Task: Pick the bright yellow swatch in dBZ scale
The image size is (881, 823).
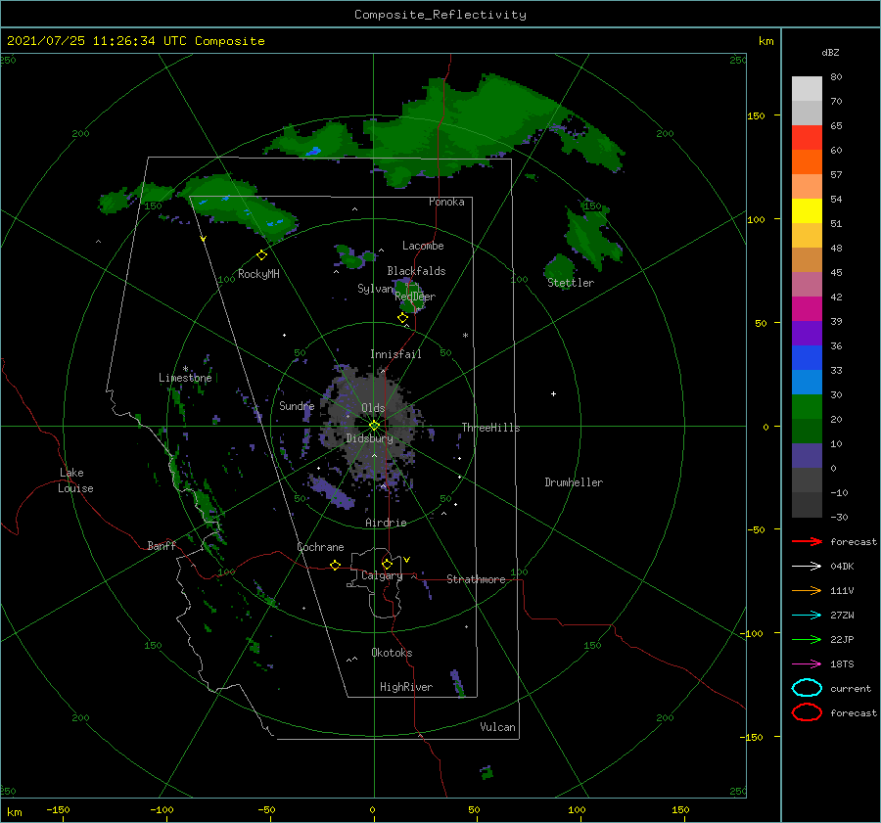Action: tap(807, 210)
